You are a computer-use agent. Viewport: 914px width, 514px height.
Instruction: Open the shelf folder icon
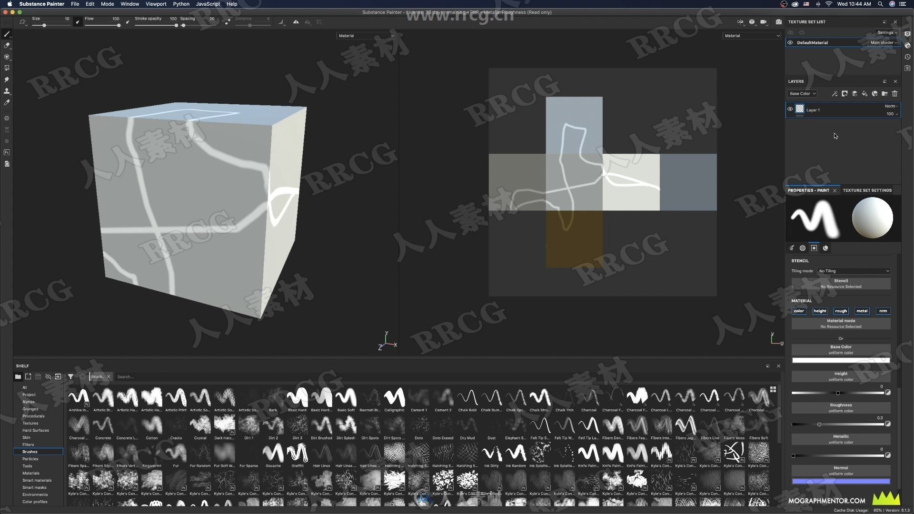pyautogui.click(x=18, y=376)
